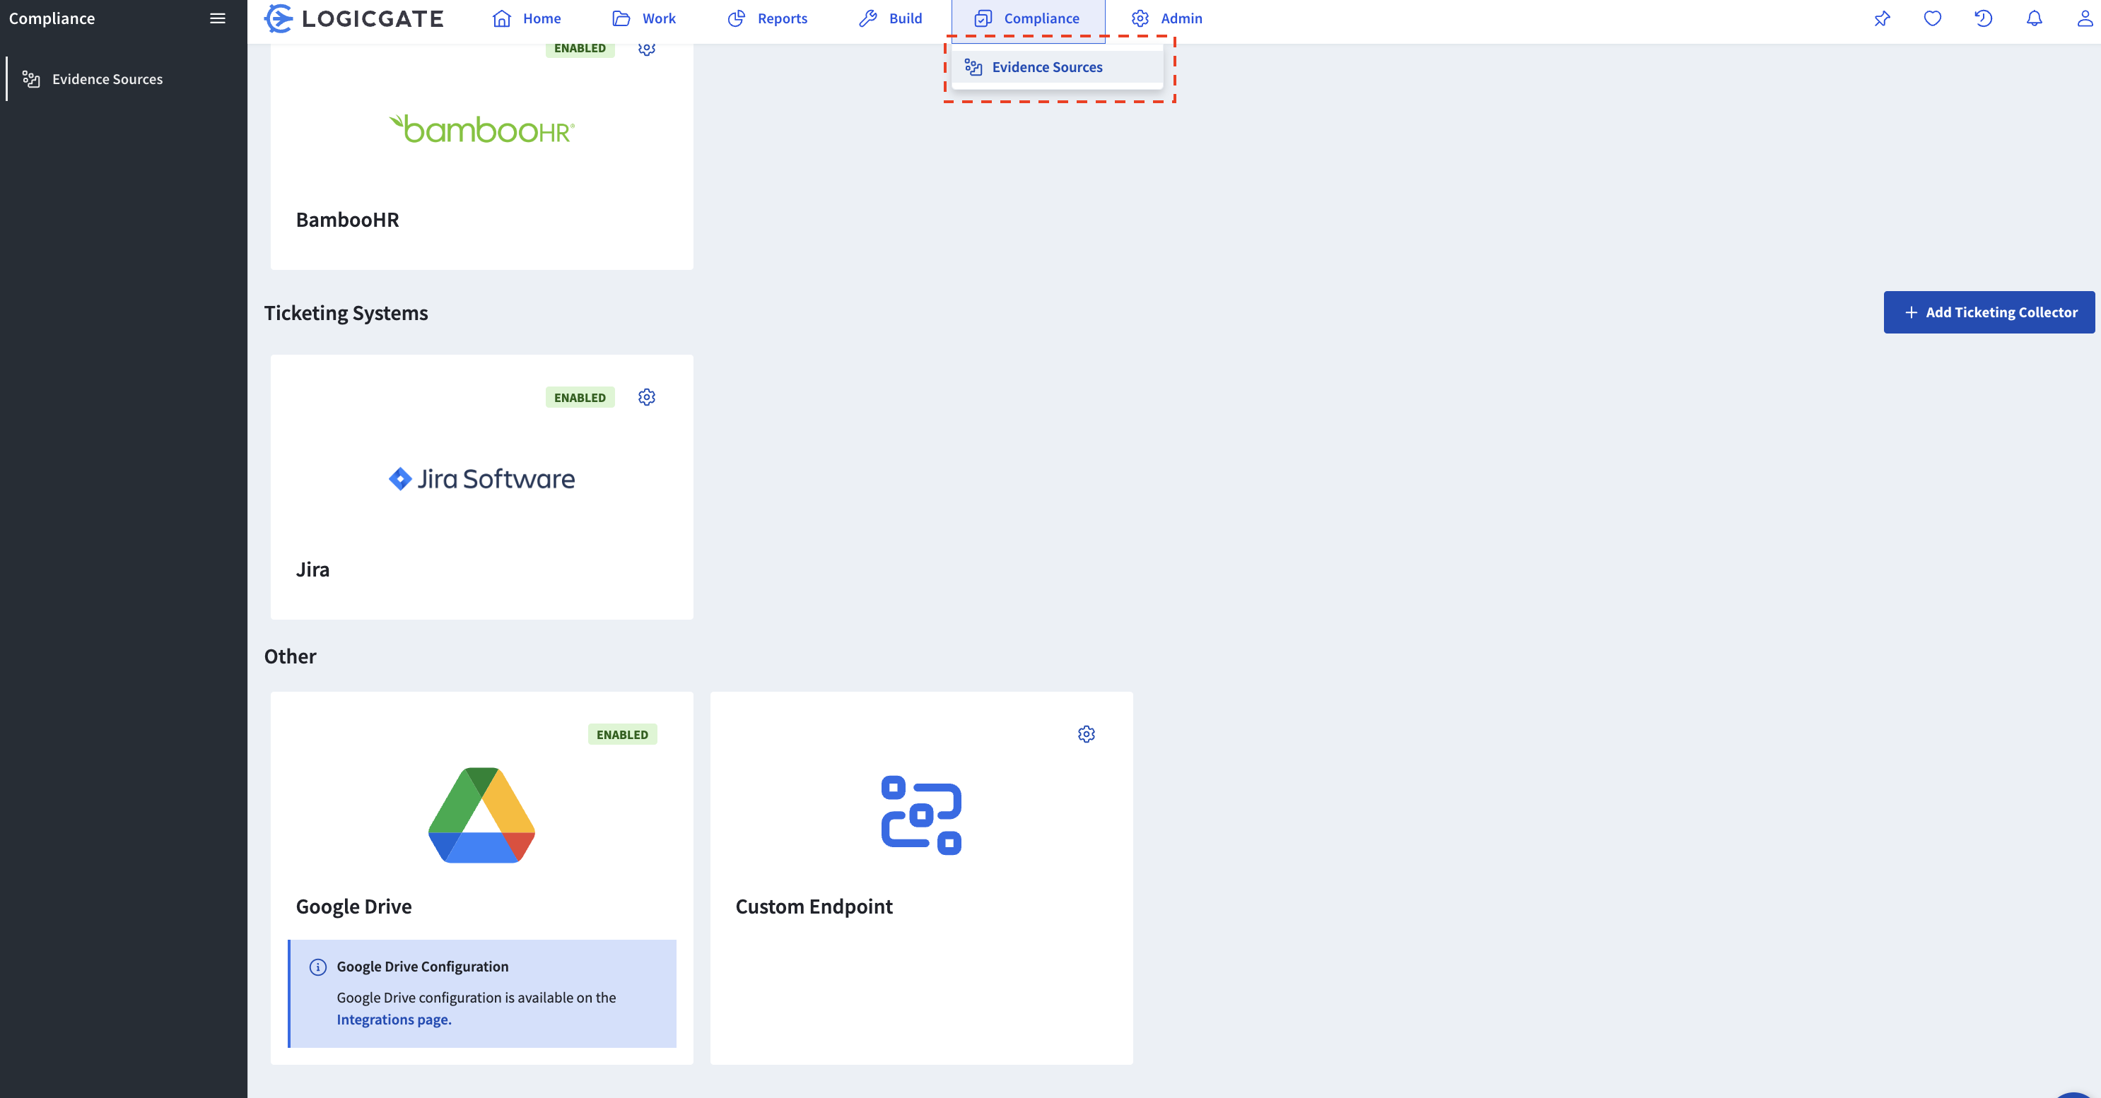Click the Jira Software logo
2101x1098 pixels.
(x=481, y=478)
